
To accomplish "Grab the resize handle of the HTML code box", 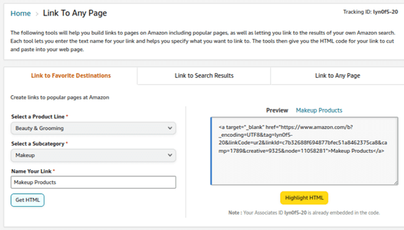I will point(395,182).
